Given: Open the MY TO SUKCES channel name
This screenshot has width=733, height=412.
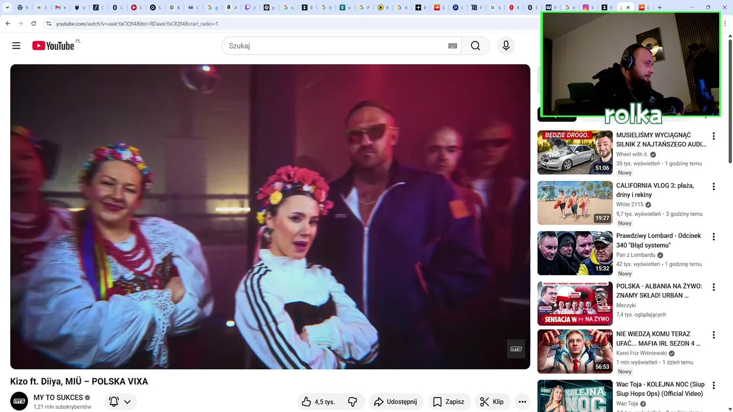Looking at the screenshot, I should pyautogui.click(x=58, y=397).
